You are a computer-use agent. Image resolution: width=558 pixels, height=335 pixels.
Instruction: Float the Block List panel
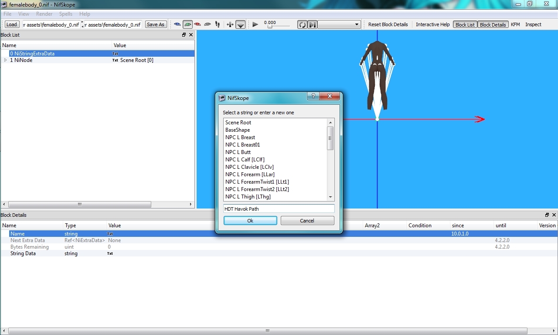[x=184, y=35]
